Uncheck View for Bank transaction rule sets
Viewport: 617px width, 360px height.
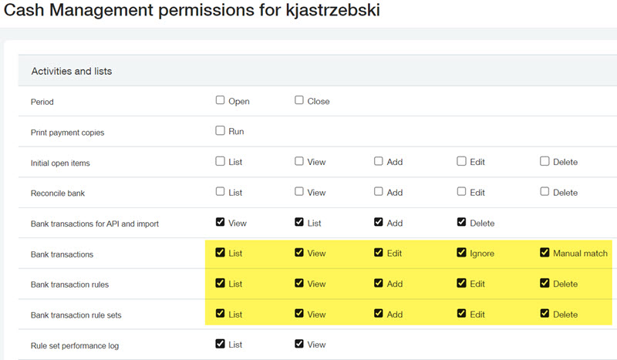pyautogui.click(x=299, y=314)
